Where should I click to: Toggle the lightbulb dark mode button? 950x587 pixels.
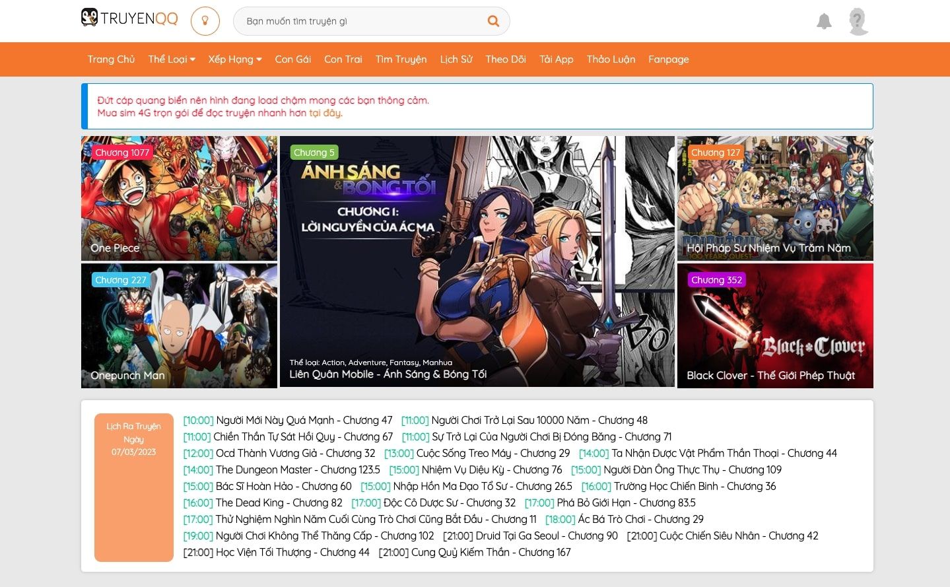click(x=205, y=21)
